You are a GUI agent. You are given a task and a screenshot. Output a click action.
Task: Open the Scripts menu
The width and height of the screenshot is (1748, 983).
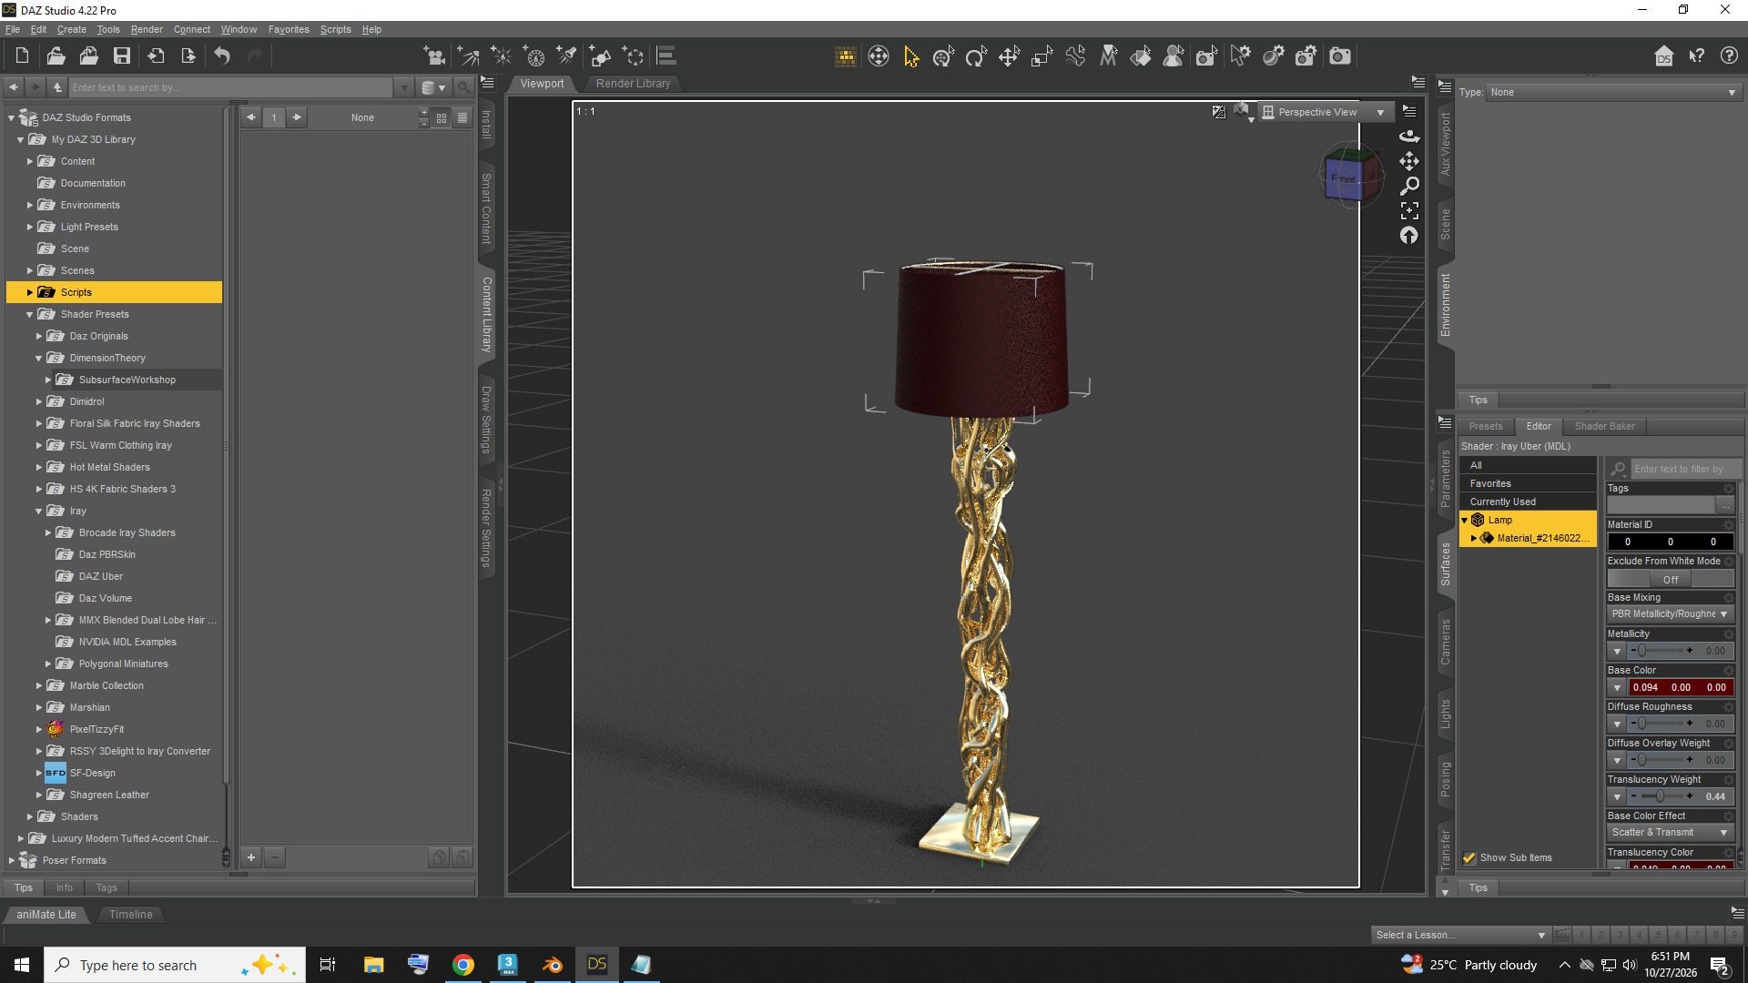[x=335, y=29]
